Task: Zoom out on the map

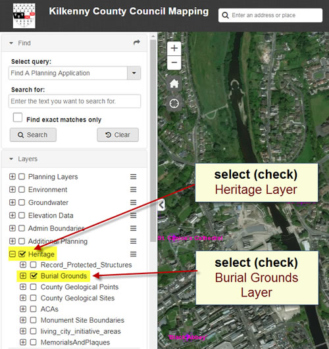Action: 174,62
